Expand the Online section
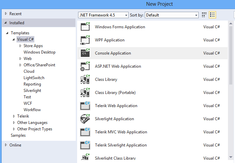This screenshot has height=163, width=235. point(6,145)
